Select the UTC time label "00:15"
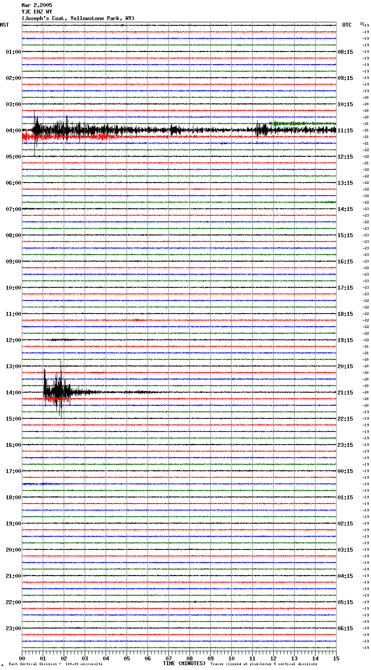This screenshot has height=670, width=371. point(345,471)
